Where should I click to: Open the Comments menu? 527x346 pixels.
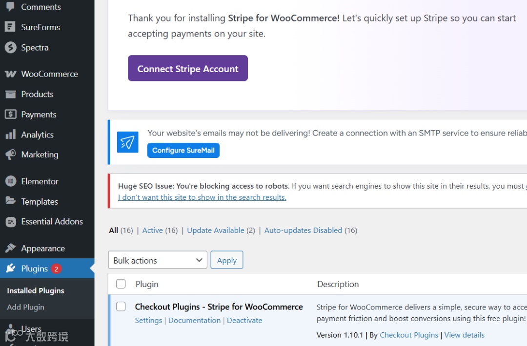pos(41,7)
